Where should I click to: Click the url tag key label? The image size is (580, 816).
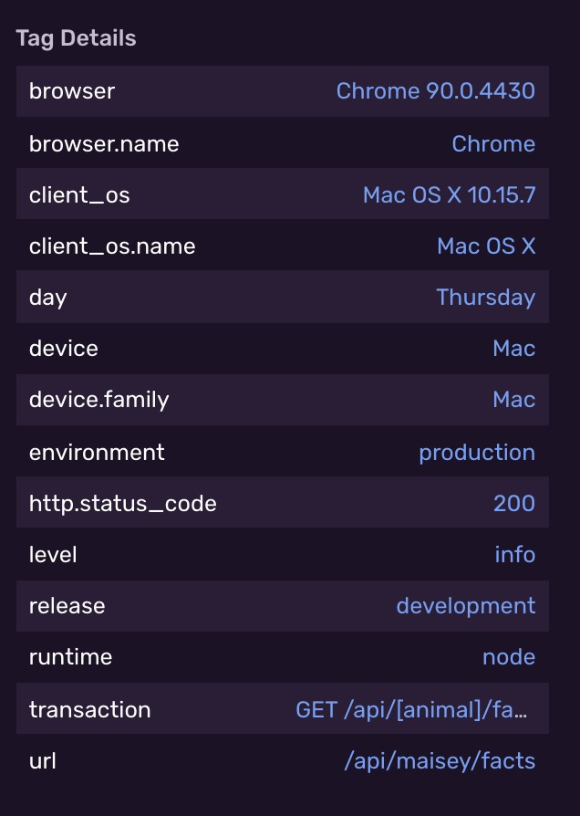point(41,760)
